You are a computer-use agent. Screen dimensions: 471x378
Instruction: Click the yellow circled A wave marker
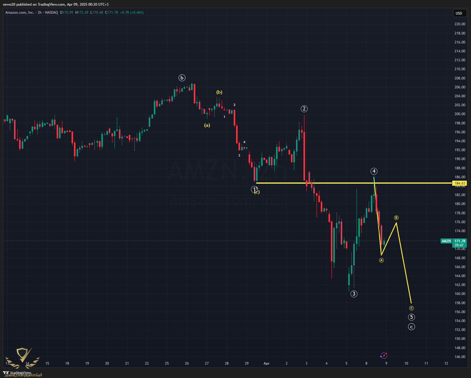[381, 260]
